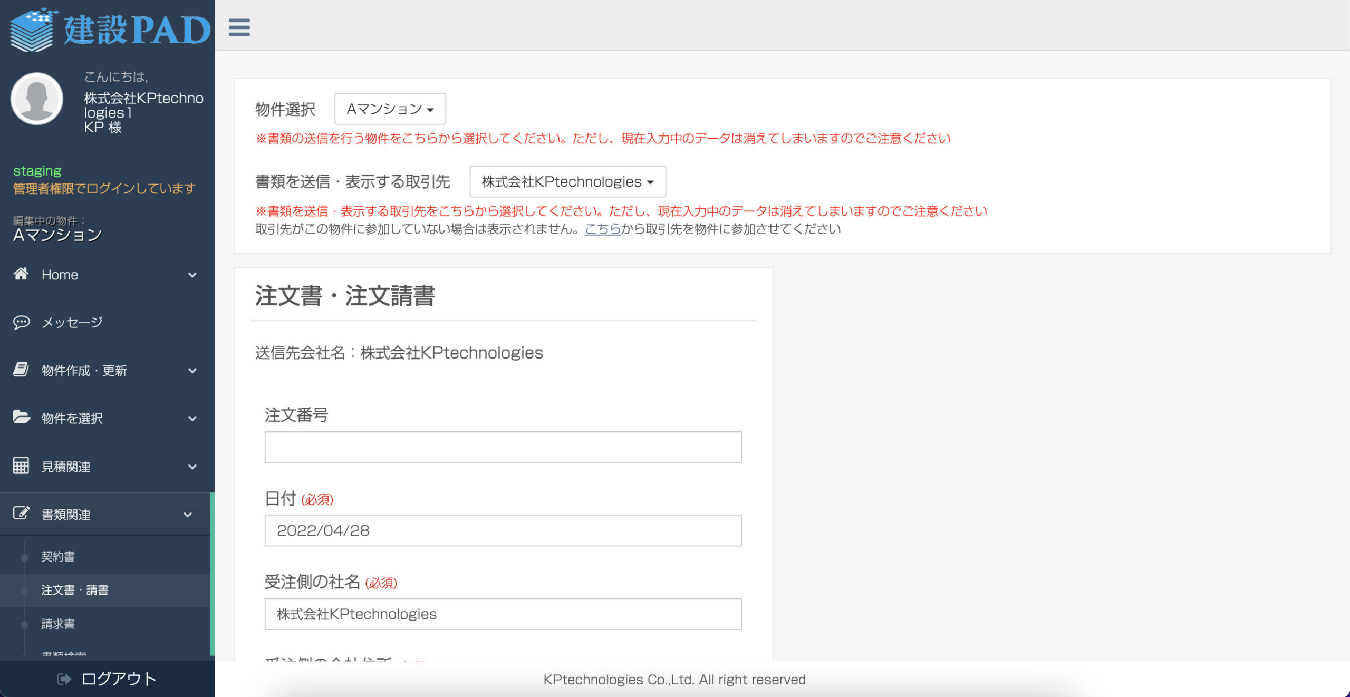Collapse the 書類関連 menu chevron
This screenshot has width=1350, height=697.
(188, 515)
